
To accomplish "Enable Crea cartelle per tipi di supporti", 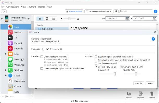I will [42, 68].
